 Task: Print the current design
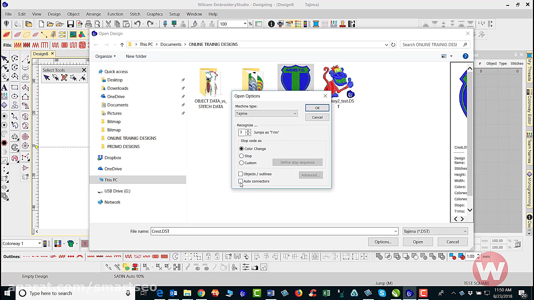coord(88,24)
